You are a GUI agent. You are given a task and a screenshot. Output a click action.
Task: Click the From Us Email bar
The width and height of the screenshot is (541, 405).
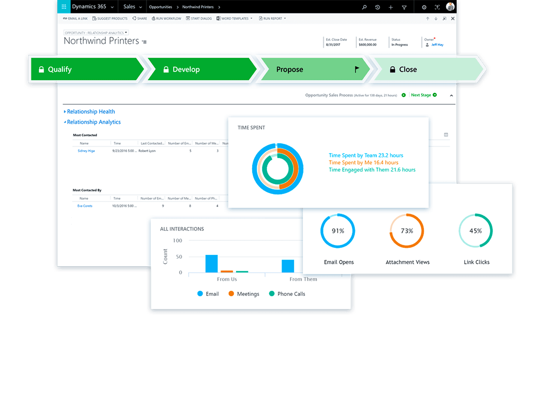(212, 264)
